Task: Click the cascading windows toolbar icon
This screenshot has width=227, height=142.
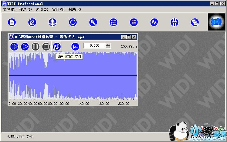Action: (195, 22)
